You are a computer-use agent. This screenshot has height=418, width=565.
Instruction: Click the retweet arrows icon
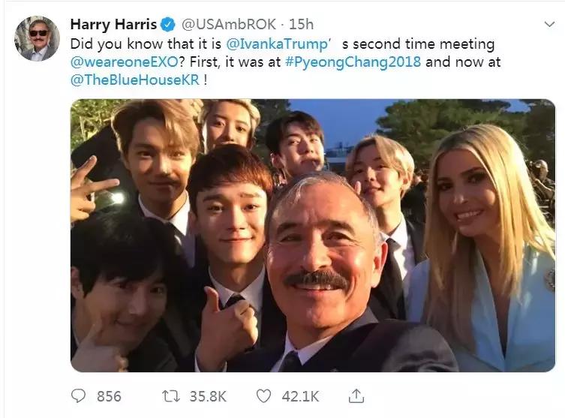(172, 395)
